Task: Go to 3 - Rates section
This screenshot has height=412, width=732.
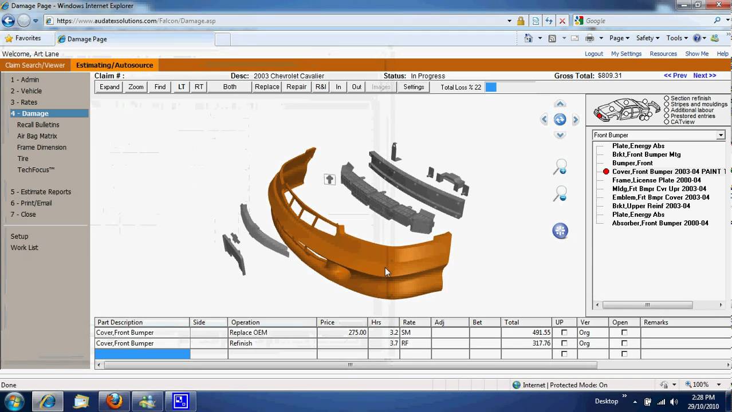Action: click(x=23, y=102)
